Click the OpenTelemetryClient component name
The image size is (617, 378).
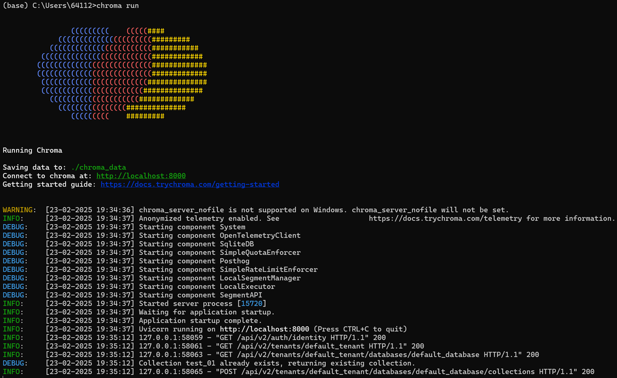point(260,235)
